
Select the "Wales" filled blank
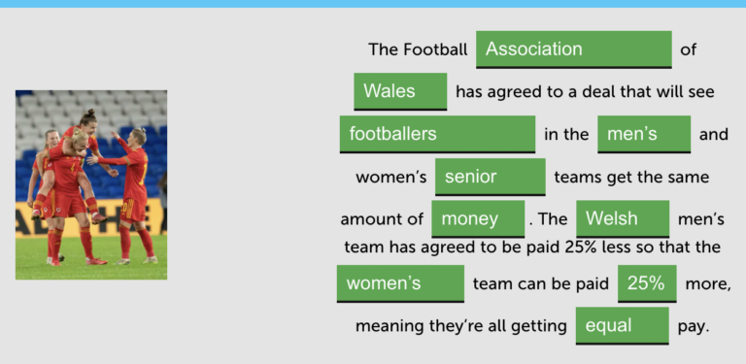coord(400,91)
